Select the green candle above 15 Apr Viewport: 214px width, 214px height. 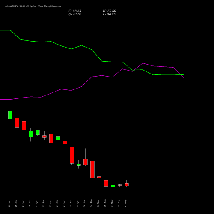(x=10, y=115)
